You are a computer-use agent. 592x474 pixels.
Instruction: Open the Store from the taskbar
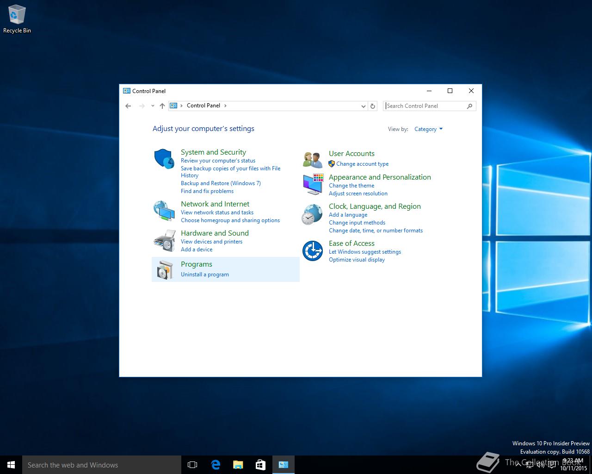point(261,465)
